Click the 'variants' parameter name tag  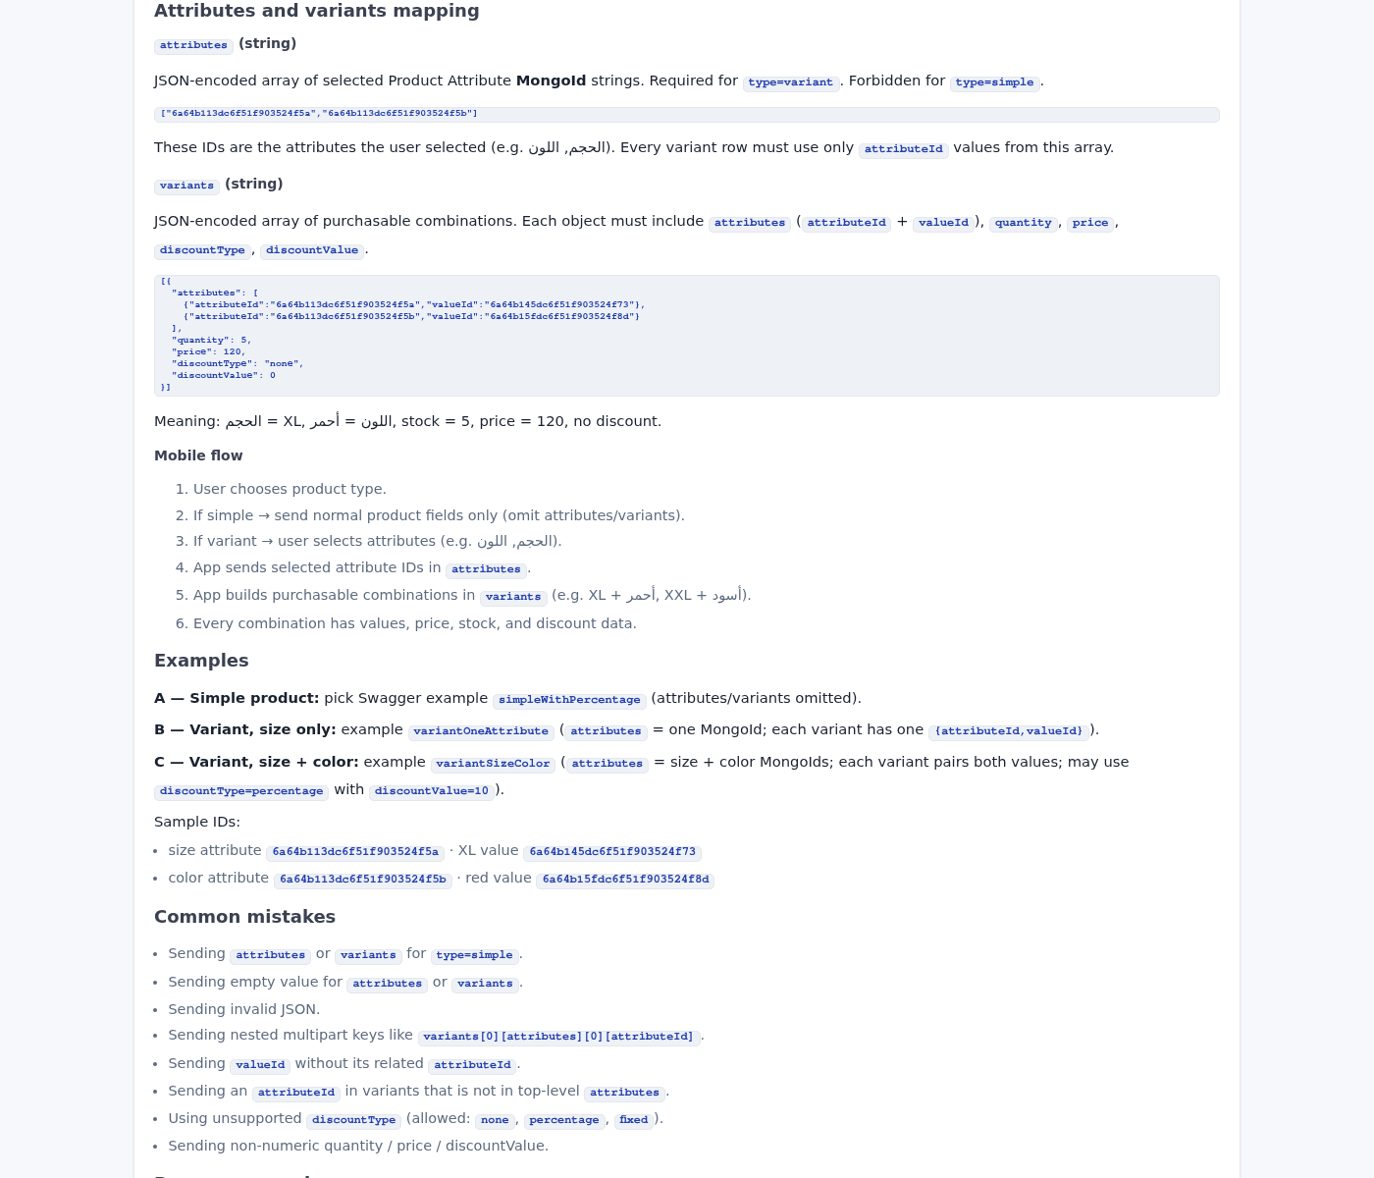(x=186, y=186)
